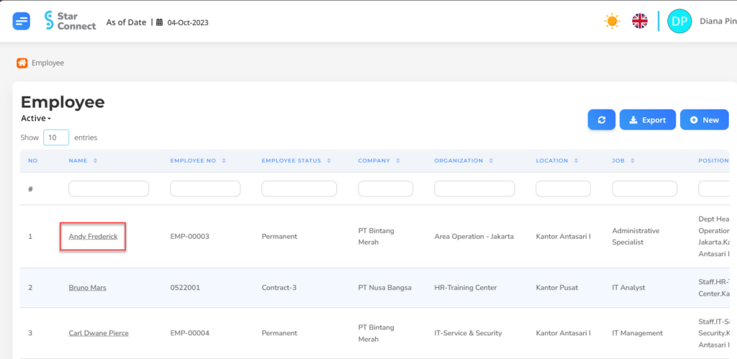This screenshot has height=359, width=737.
Task: Click the Job filter field
Action: click(644, 188)
